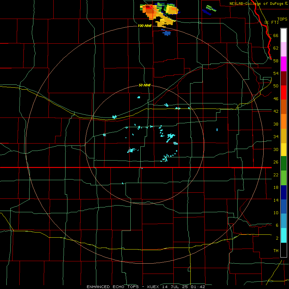The image size is (289, 289).
Task: Click the 54 legend value
Action: point(276,73)
